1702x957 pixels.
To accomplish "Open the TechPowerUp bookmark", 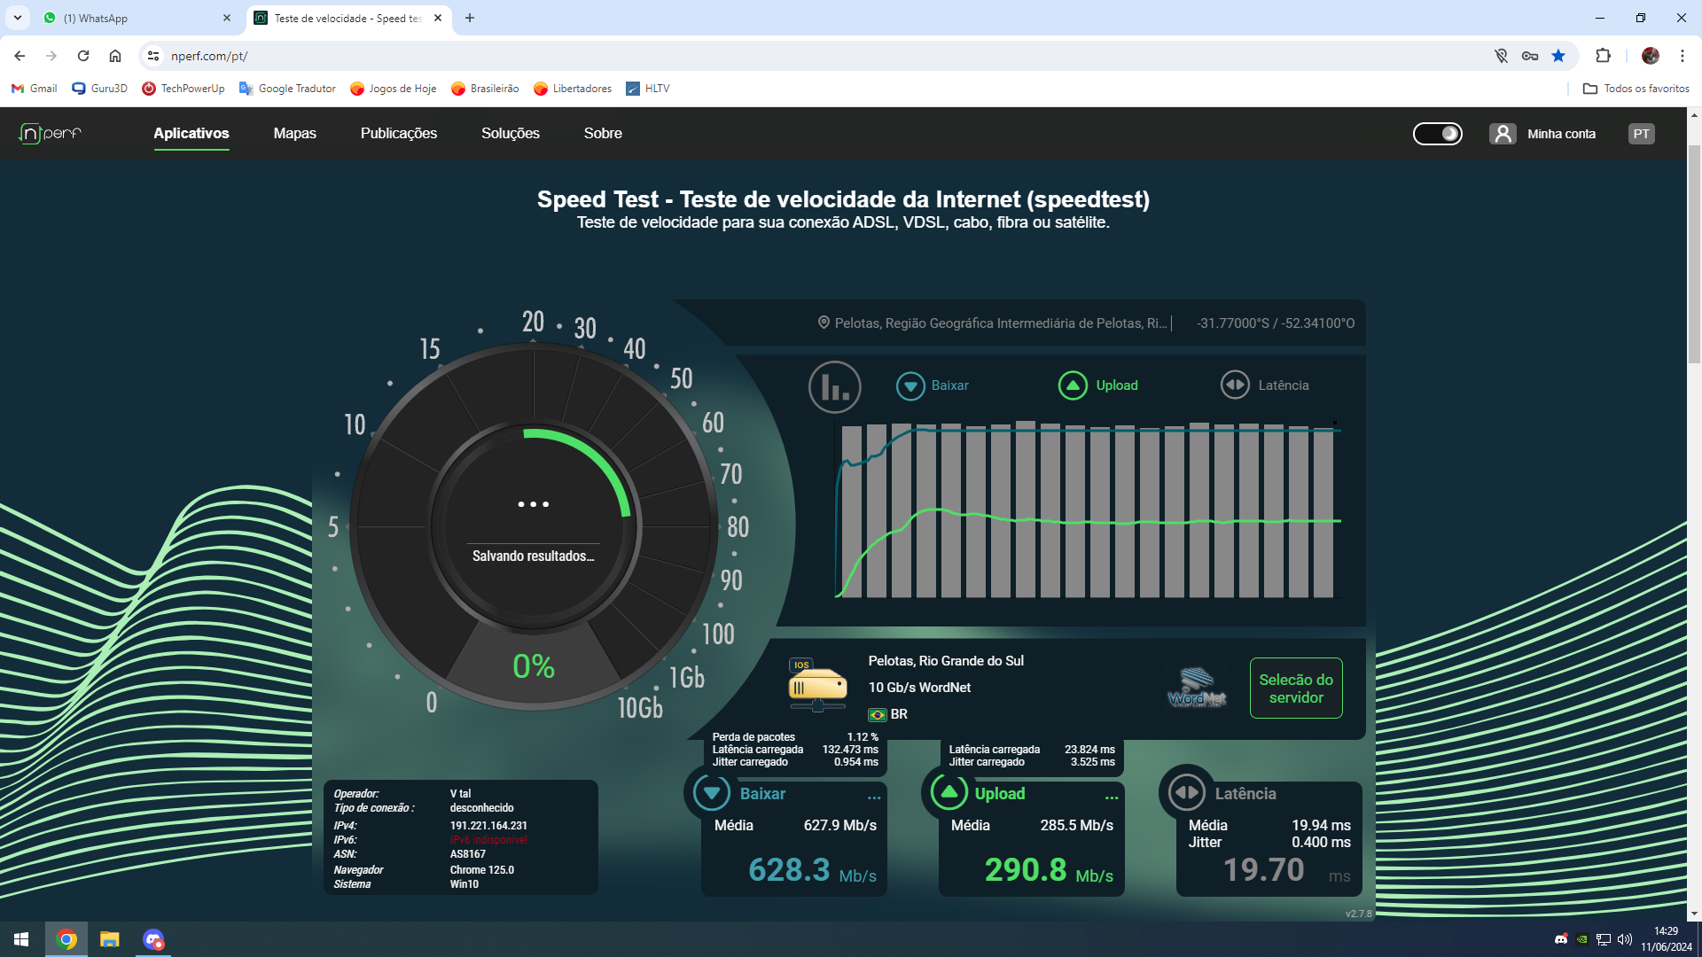I will pos(183,89).
